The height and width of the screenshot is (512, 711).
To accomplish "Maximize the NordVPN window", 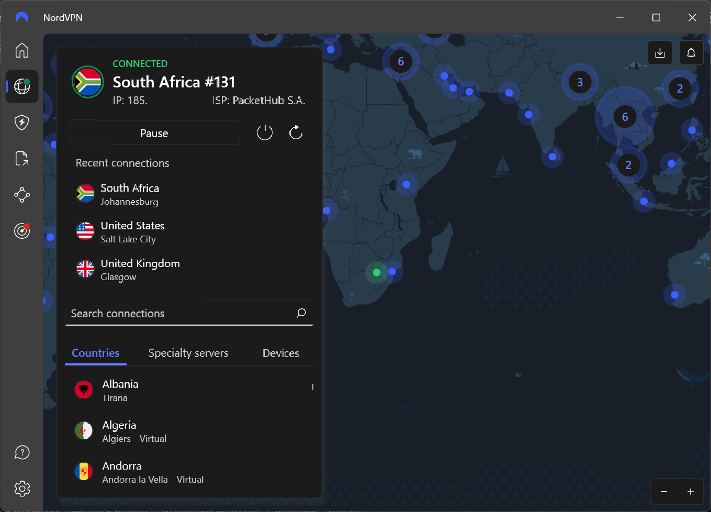I will (656, 17).
